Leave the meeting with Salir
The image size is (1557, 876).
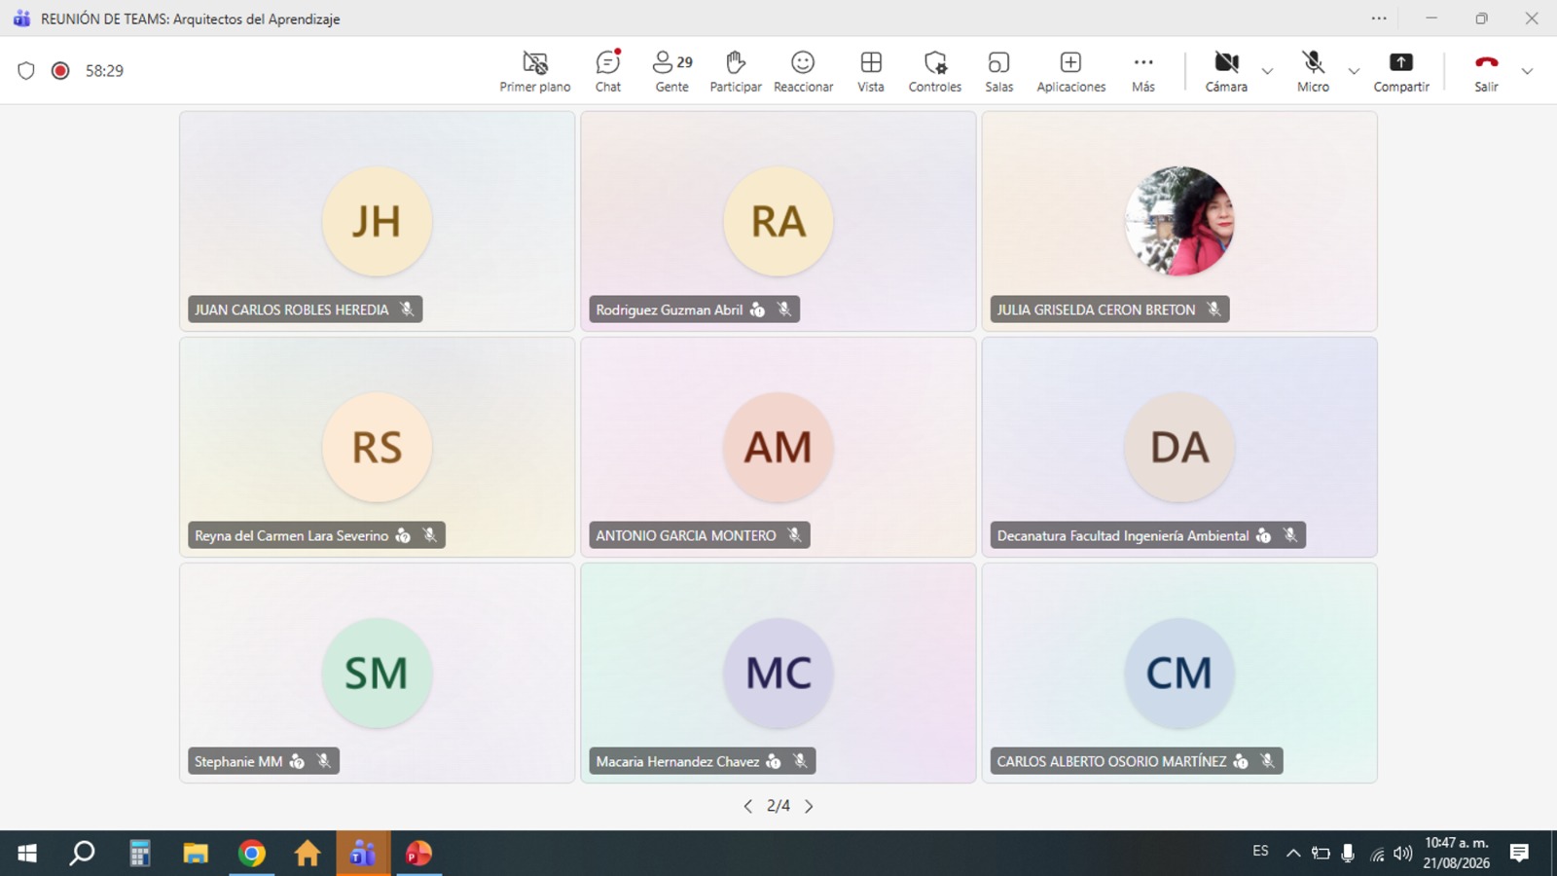(x=1486, y=71)
